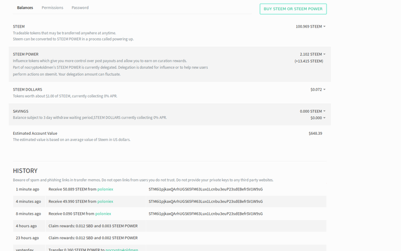Click the $648.39 estimated account value
Viewport: 401px width, 251px height.
315,133
